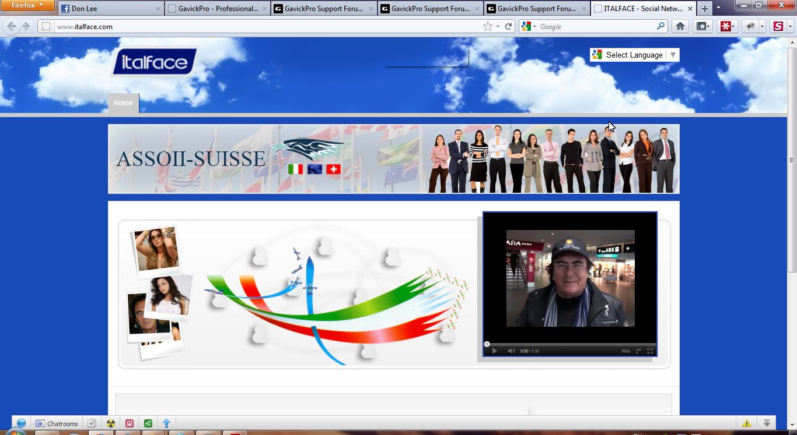This screenshot has height=435, width=797.
Task: Change the 360p video quality setting
Action: (625, 351)
